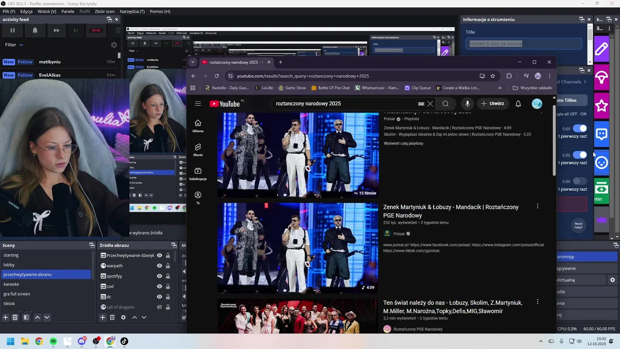Click the star icon in right sidebar
This screenshot has height=349, width=620.
(x=602, y=106)
